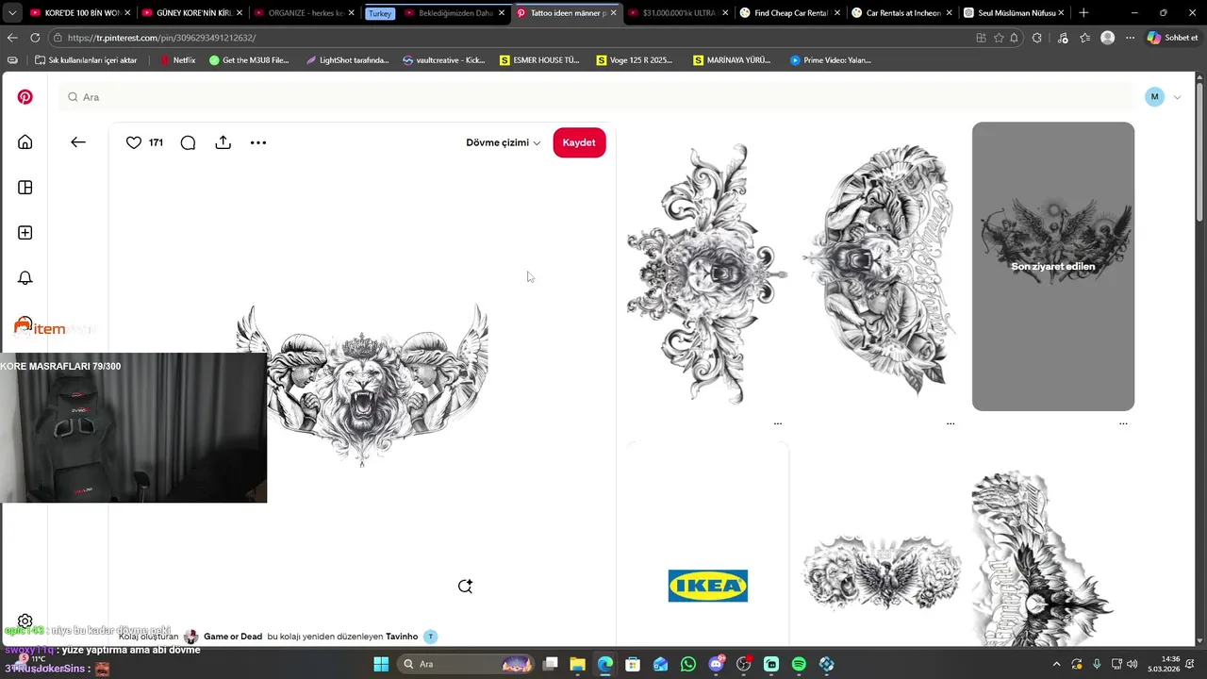1207x679 pixels.
Task: Close the Tattoo ideen männer tab
Action: coord(613,13)
